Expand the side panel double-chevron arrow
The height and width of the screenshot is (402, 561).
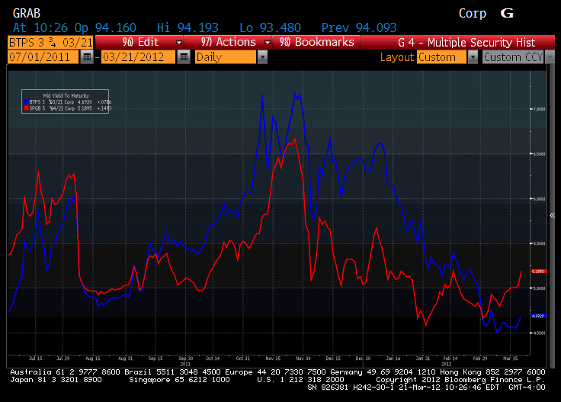click(553, 215)
